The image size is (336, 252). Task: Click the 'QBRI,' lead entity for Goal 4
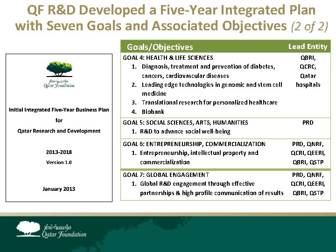(x=308, y=58)
